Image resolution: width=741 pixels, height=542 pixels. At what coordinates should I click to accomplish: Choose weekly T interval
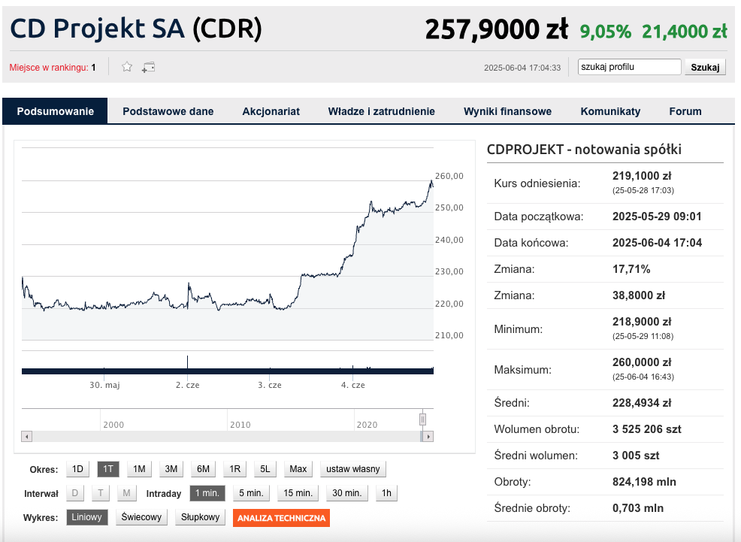pyautogui.click(x=101, y=493)
